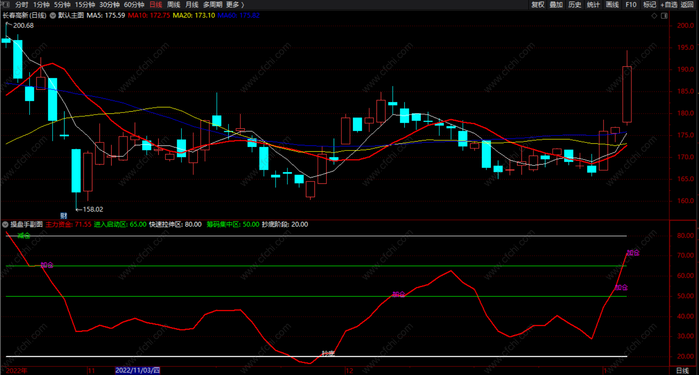Click the 2022/11/03 date marker on the timeline
This screenshot has width=699, height=375.
coord(137,370)
